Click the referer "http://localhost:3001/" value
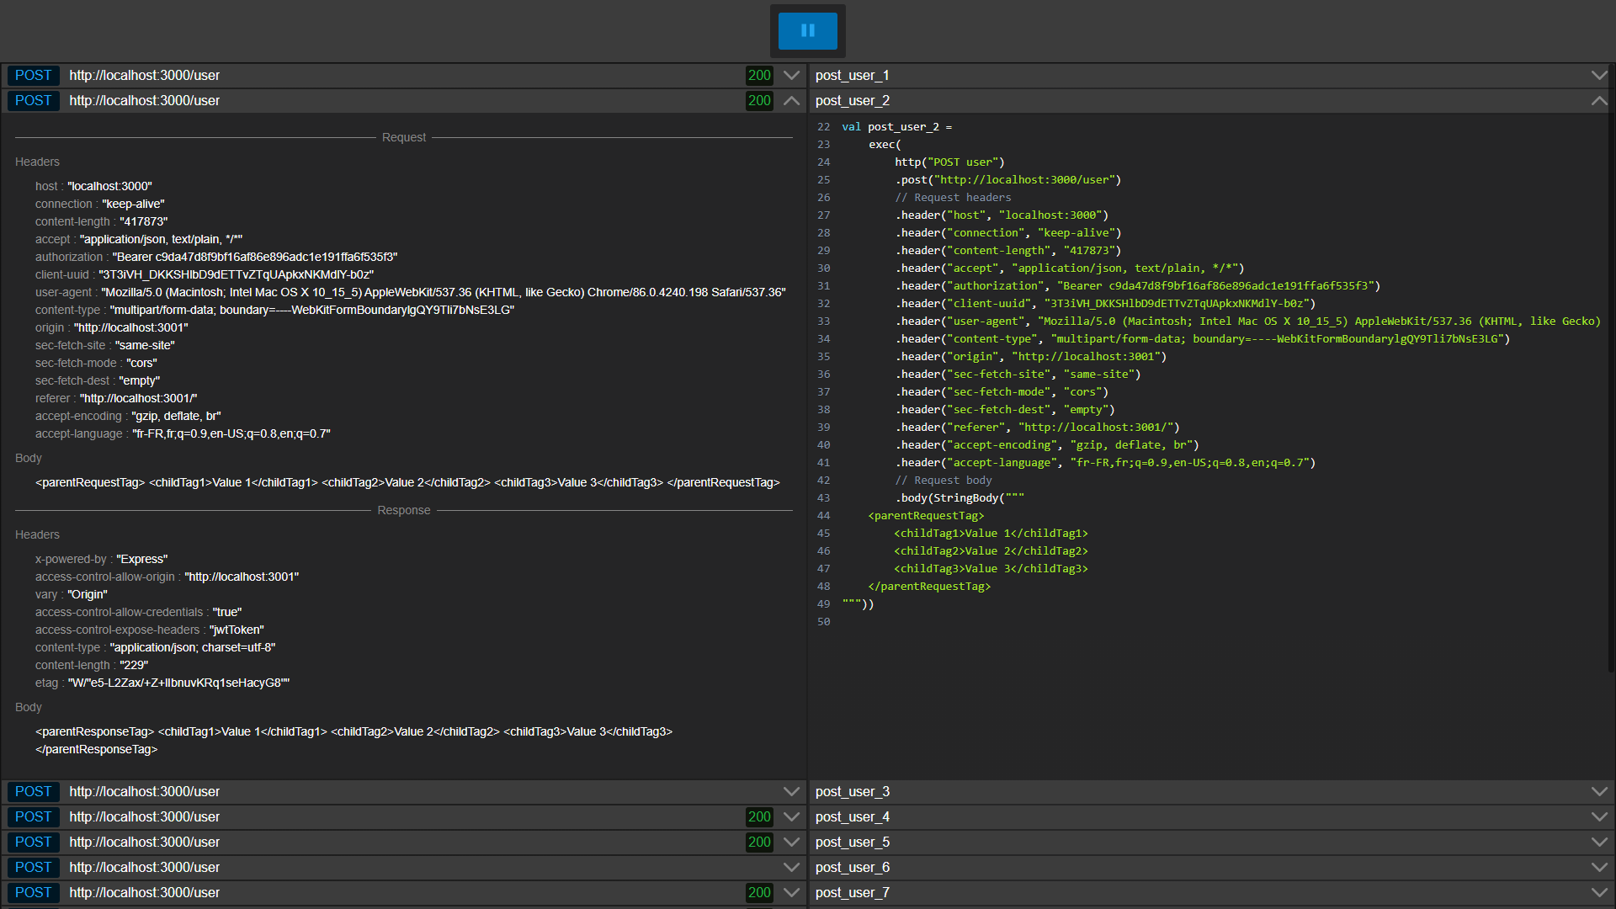1616x909 pixels. click(139, 398)
